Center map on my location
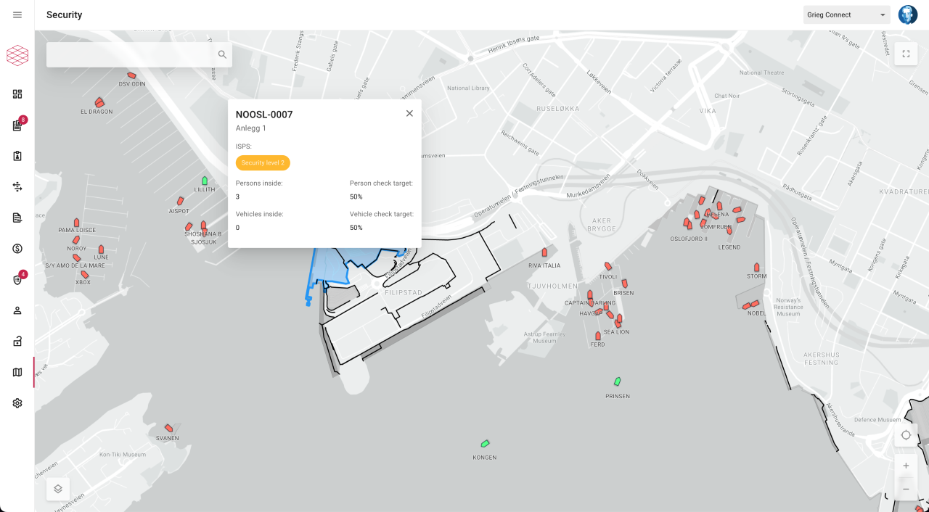Viewport: 929px width, 512px height. pos(906,435)
